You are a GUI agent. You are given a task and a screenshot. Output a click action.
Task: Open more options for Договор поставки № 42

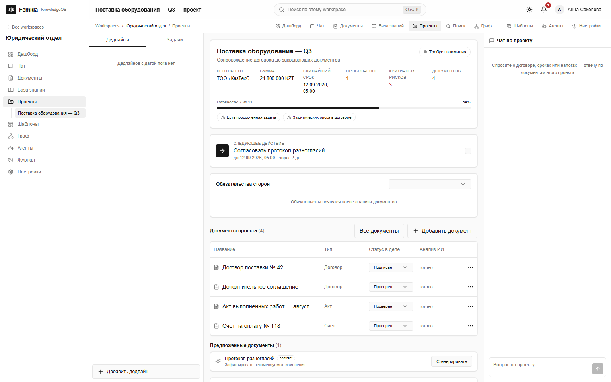471,267
